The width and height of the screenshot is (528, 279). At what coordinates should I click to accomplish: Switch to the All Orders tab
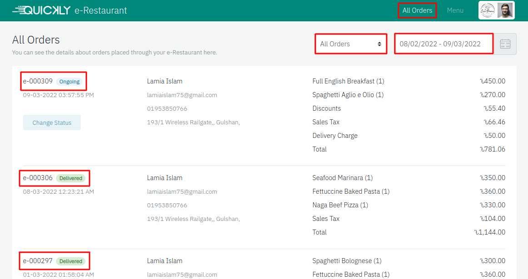[x=417, y=10]
